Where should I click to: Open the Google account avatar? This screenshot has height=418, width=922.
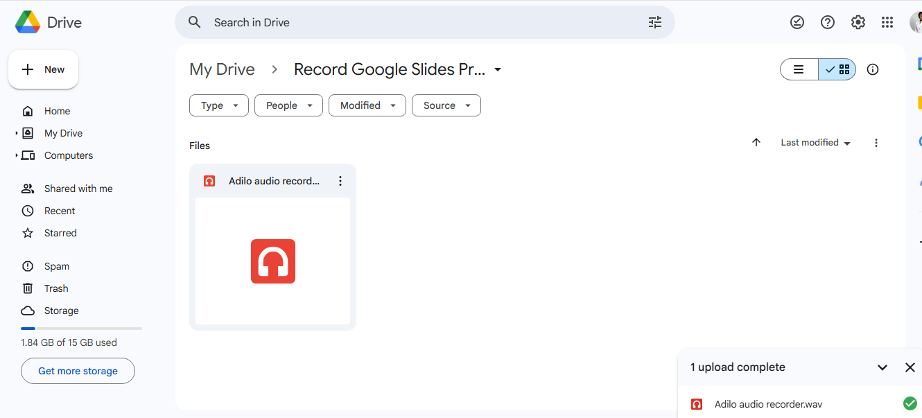point(916,22)
